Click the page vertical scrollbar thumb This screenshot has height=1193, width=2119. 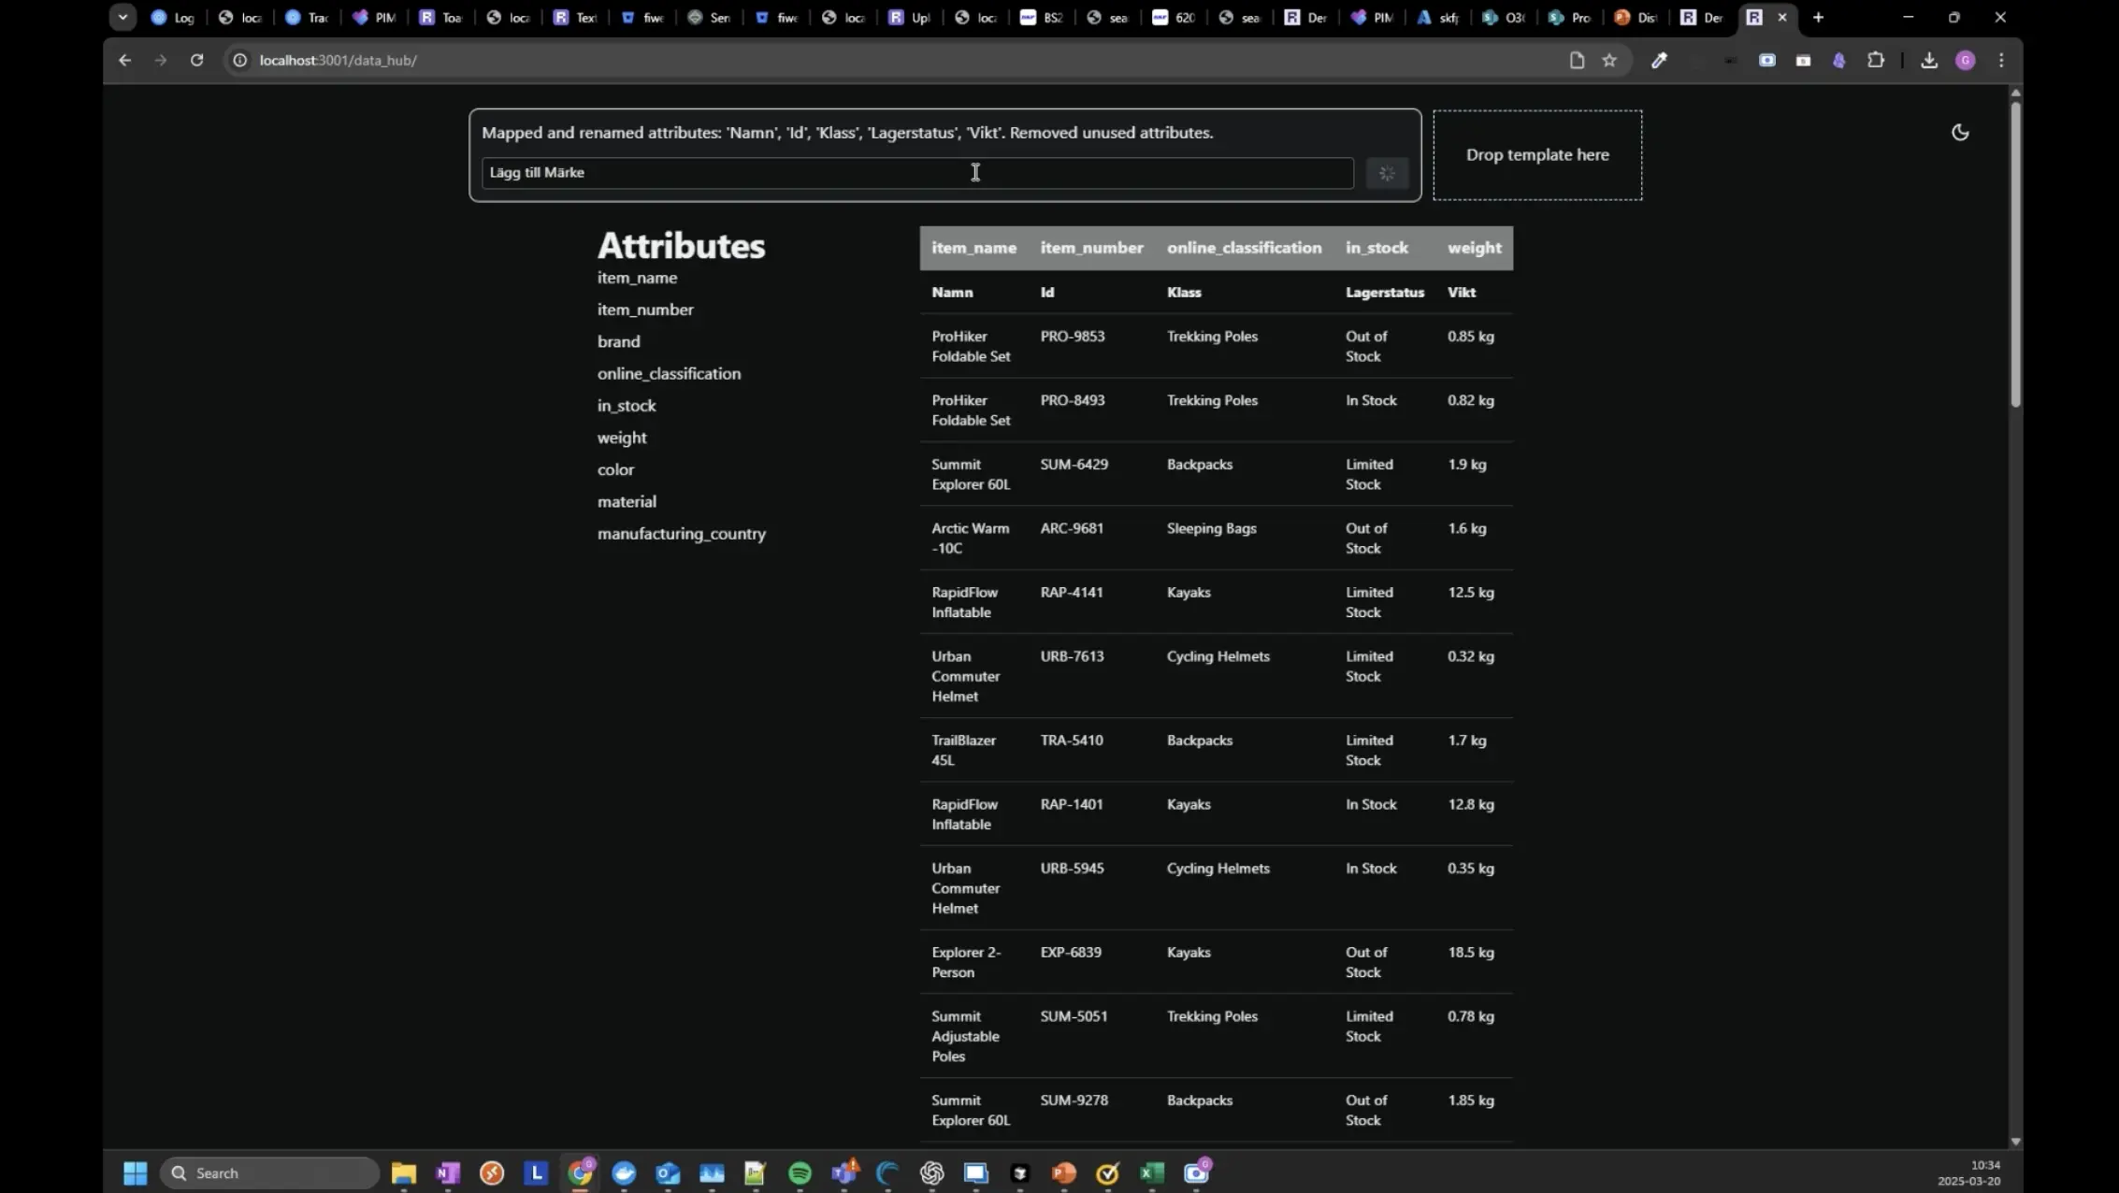pos(2015,252)
